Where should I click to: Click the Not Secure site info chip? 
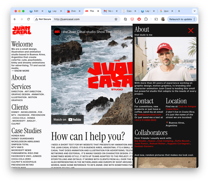point(43,19)
